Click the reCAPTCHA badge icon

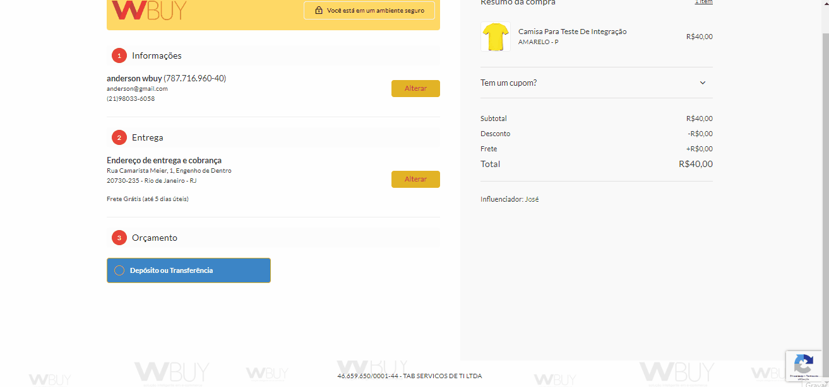pyautogui.click(x=803, y=364)
